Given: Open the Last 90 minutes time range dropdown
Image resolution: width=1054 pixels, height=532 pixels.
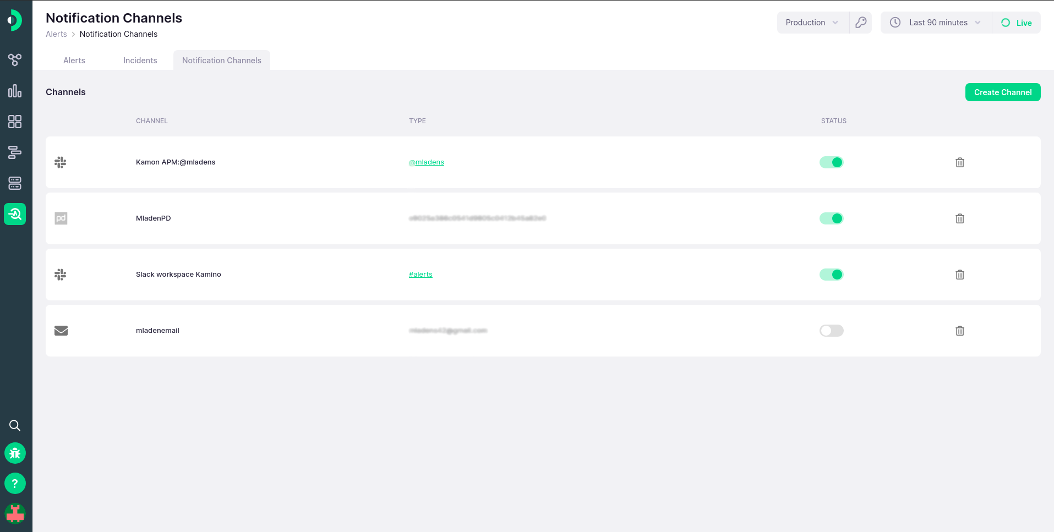Looking at the screenshot, I should click(x=937, y=23).
